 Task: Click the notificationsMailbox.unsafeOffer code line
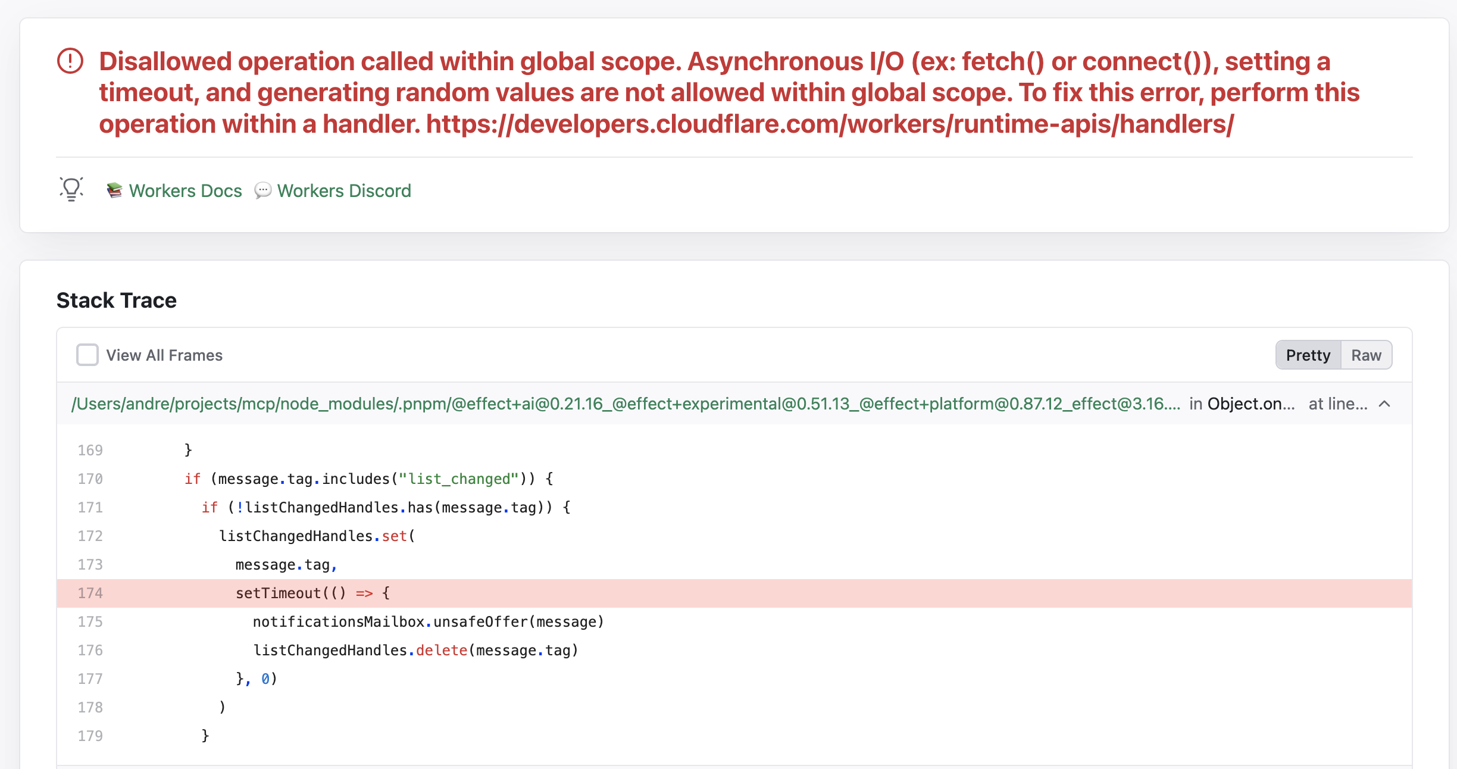[x=428, y=621]
